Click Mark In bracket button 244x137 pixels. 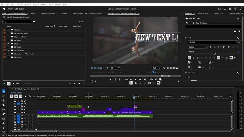point(115,80)
